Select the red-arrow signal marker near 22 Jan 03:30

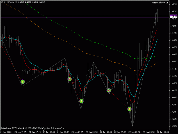pos(109,91)
